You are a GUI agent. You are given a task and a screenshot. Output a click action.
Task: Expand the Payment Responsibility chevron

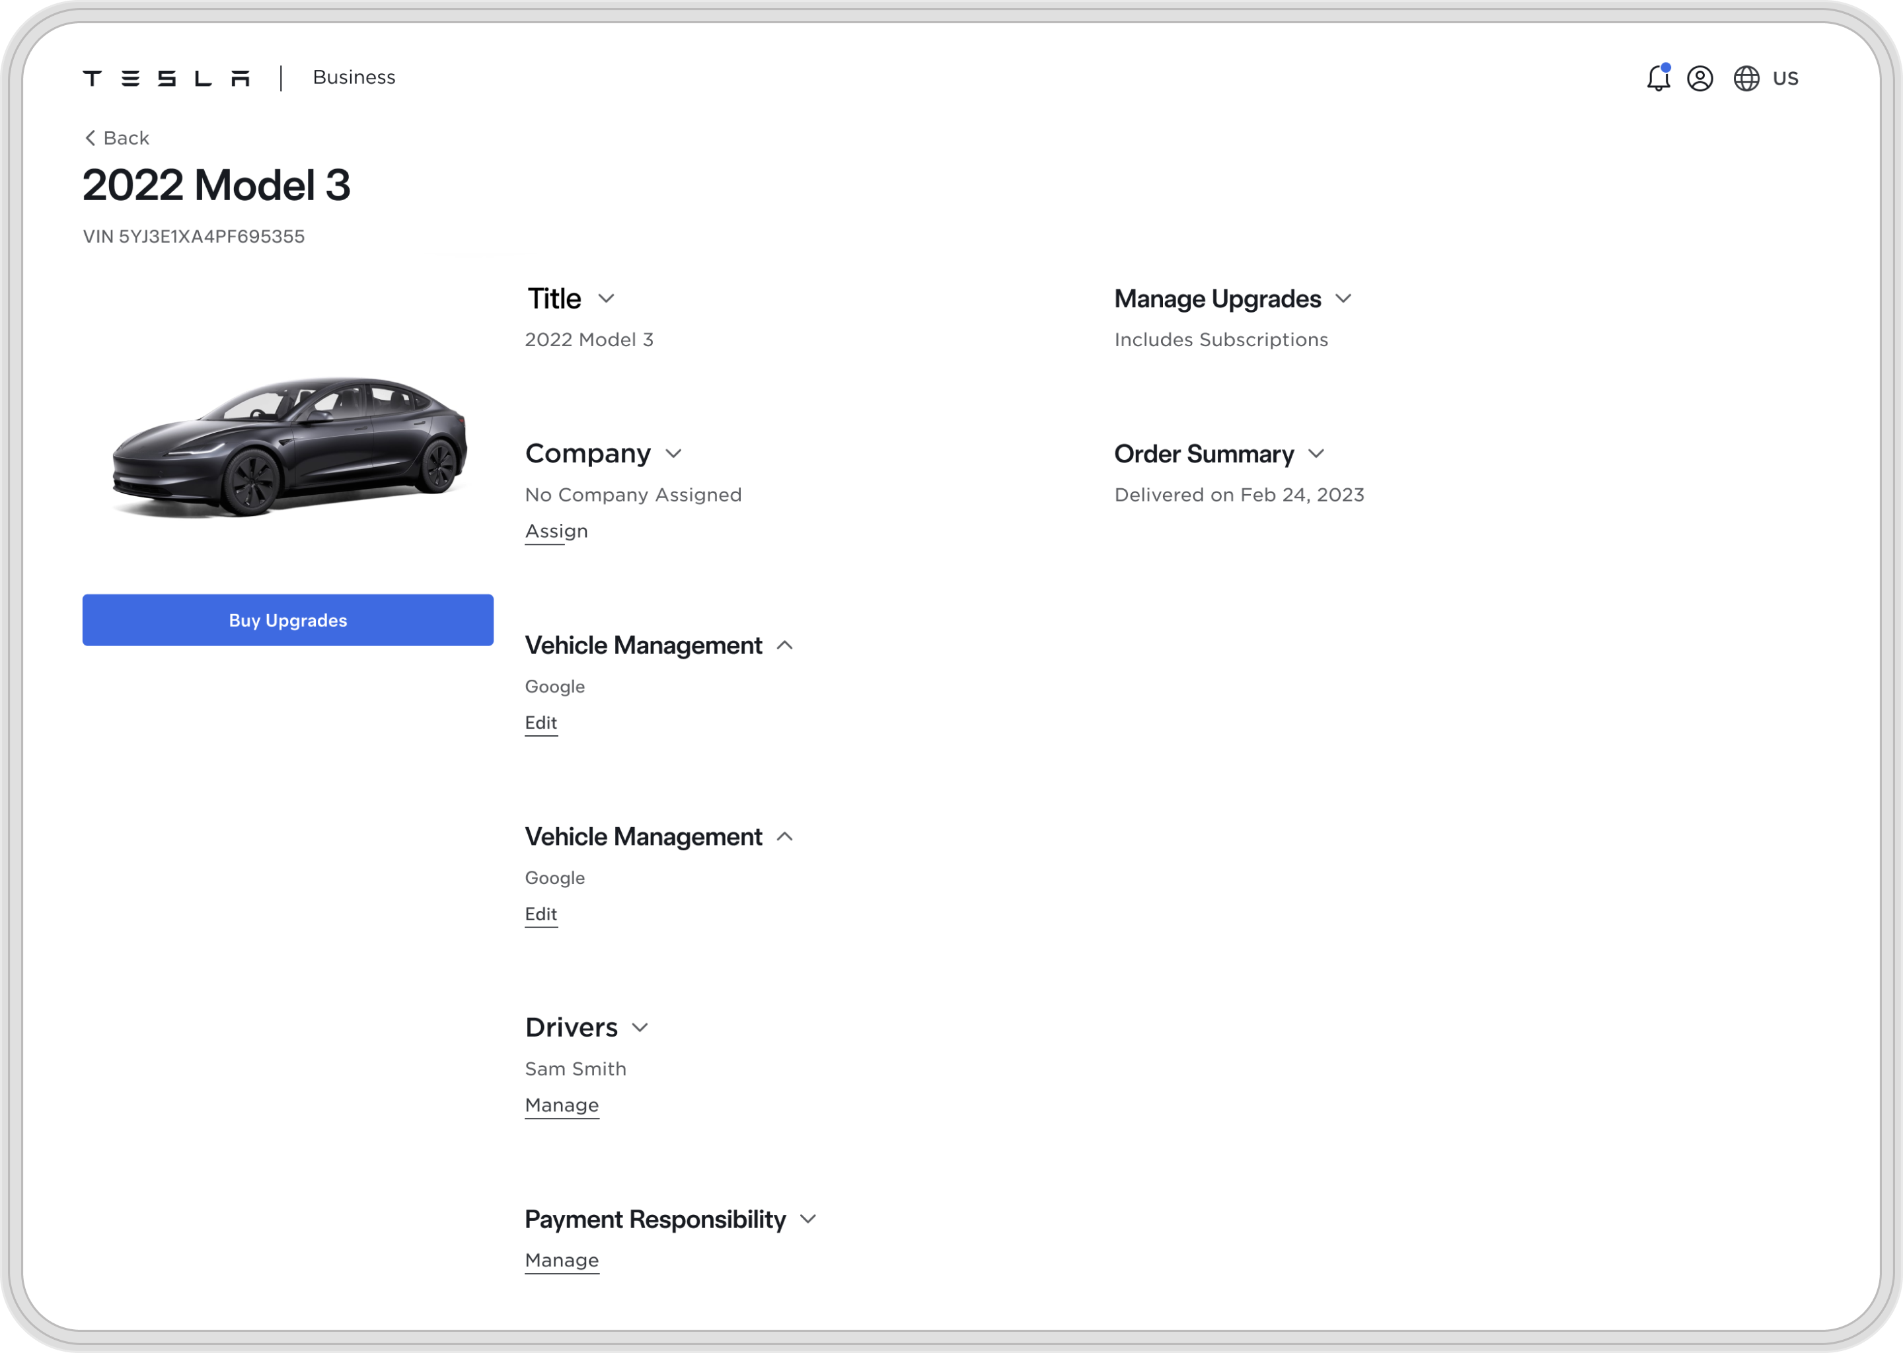tap(808, 1219)
